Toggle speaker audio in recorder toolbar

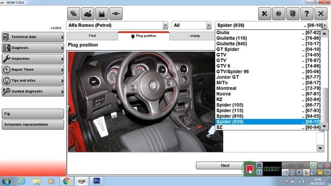pos(285,173)
